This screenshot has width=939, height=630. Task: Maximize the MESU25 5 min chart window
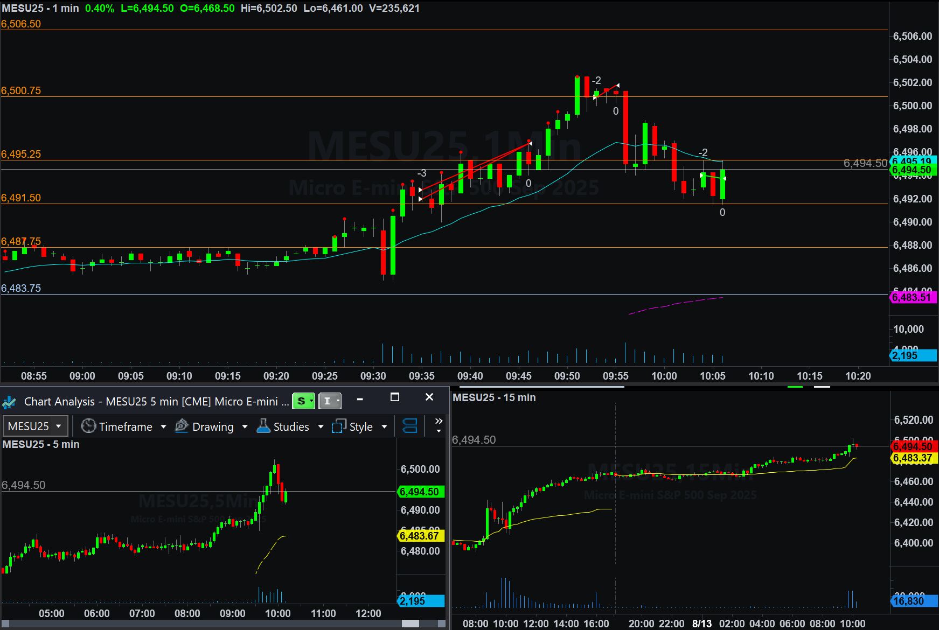(x=395, y=397)
